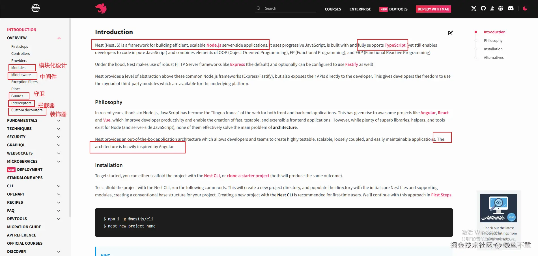Open Modules in sidebar
The width and height of the screenshot is (538, 256).
pos(18,68)
